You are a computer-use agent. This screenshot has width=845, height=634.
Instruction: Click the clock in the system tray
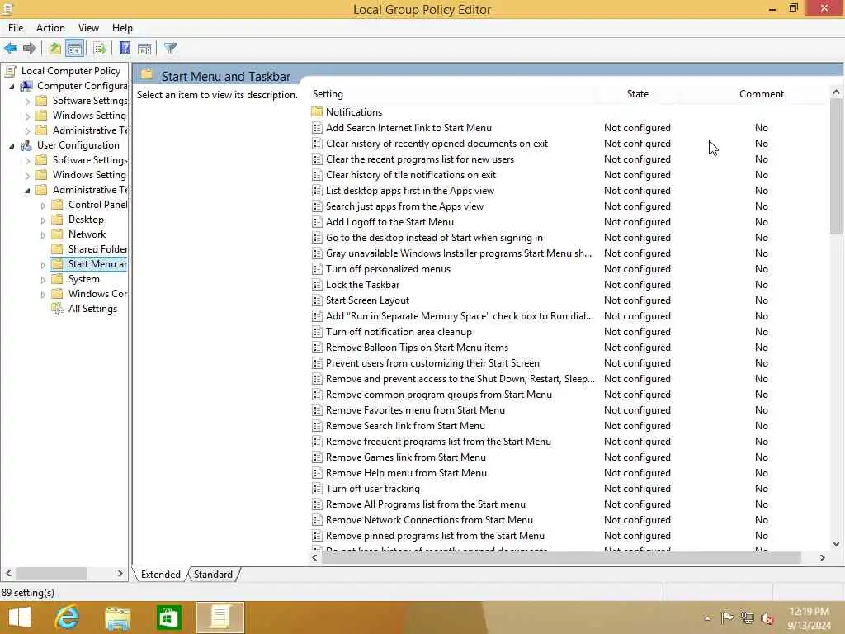[809, 618]
